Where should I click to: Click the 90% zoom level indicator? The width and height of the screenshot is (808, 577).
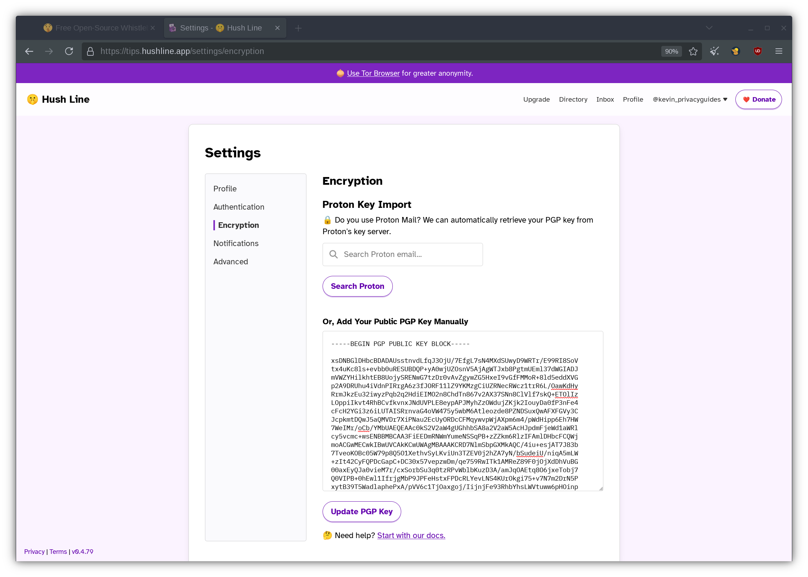coord(671,51)
